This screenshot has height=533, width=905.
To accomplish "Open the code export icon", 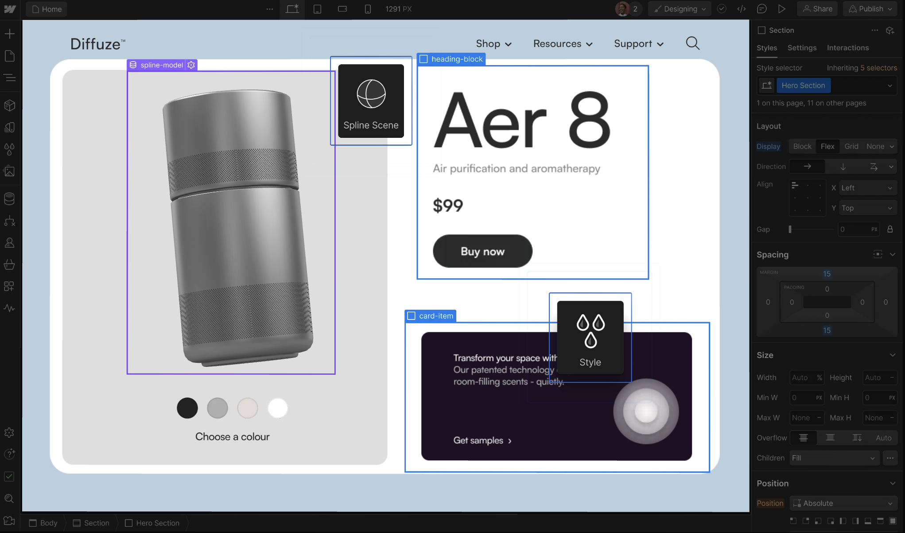I will pyautogui.click(x=742, y=9).
